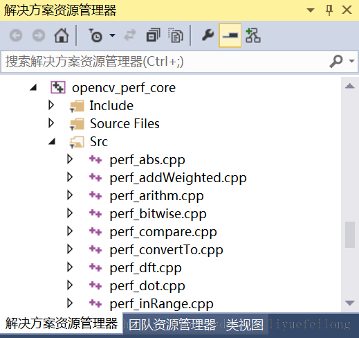Toggle the Preview Selected Items button
The image size is (359, 338).
[x=230, y=35]
